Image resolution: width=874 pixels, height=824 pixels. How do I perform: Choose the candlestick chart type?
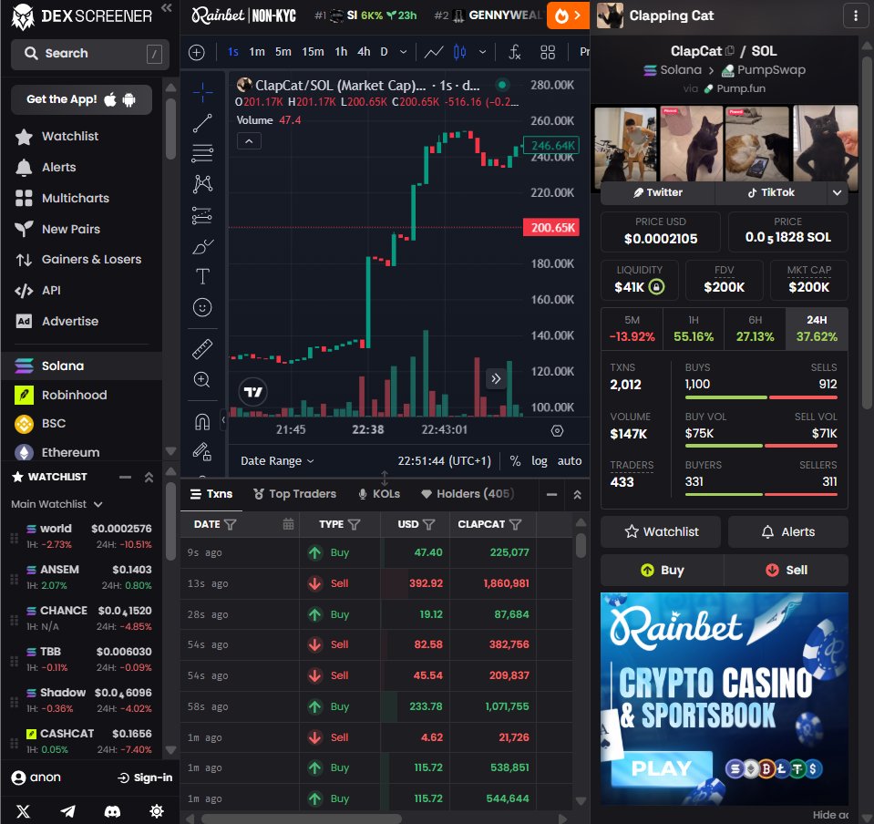460,52
